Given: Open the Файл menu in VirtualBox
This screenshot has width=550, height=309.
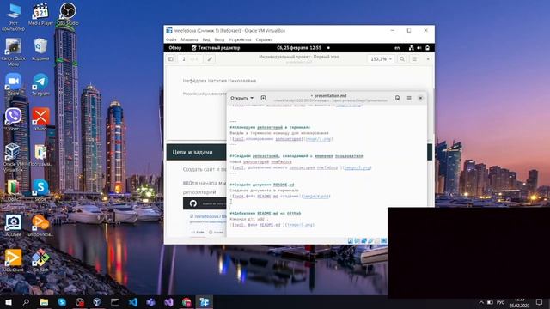Looking at the screenshot, I should point(171,39).
